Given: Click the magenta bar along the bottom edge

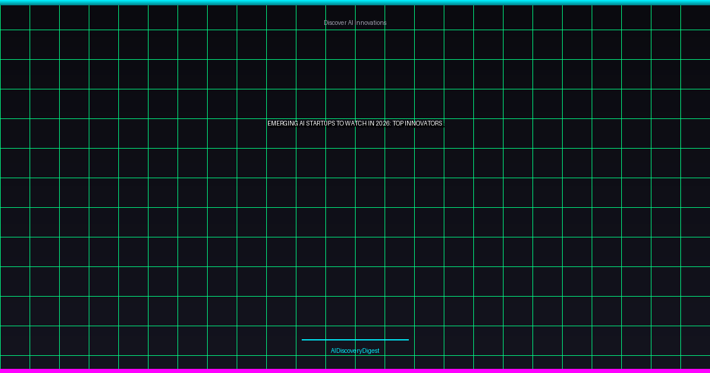Looking at the screenshot, I should point(355,371).
